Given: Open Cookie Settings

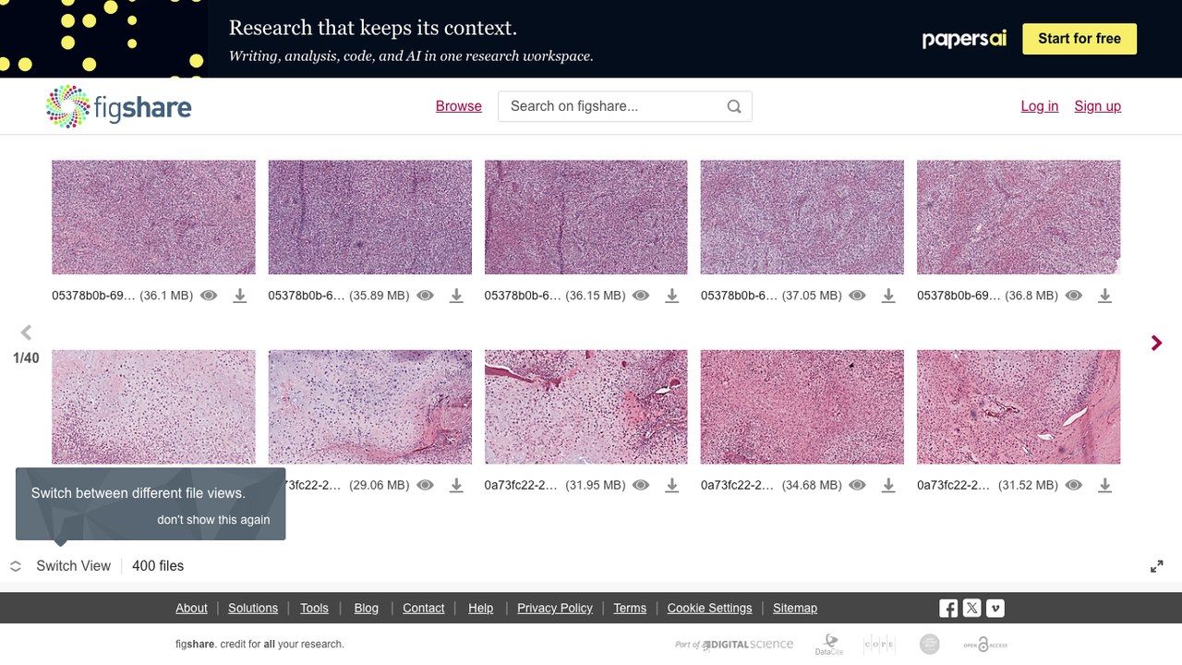Looking at the screenshot, I should point(710,608).
